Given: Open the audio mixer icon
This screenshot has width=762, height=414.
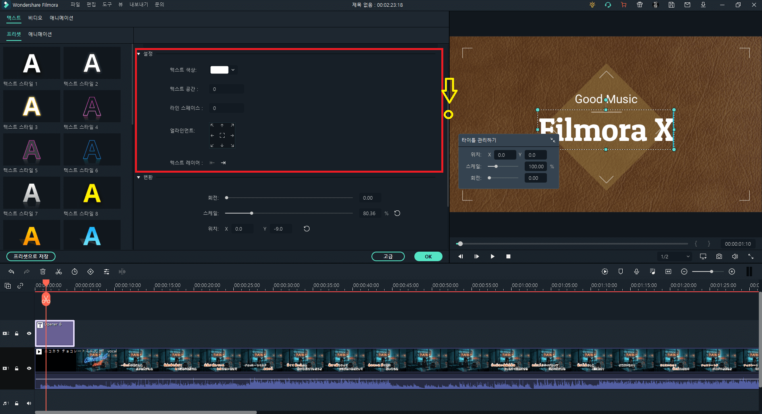Looking at the screenshot, I should click(x=652, y=272).
